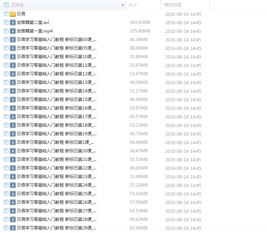Open file name 发音篇第二堂.avi
Screen dimensions: 267x233
(x=33, y=22)
